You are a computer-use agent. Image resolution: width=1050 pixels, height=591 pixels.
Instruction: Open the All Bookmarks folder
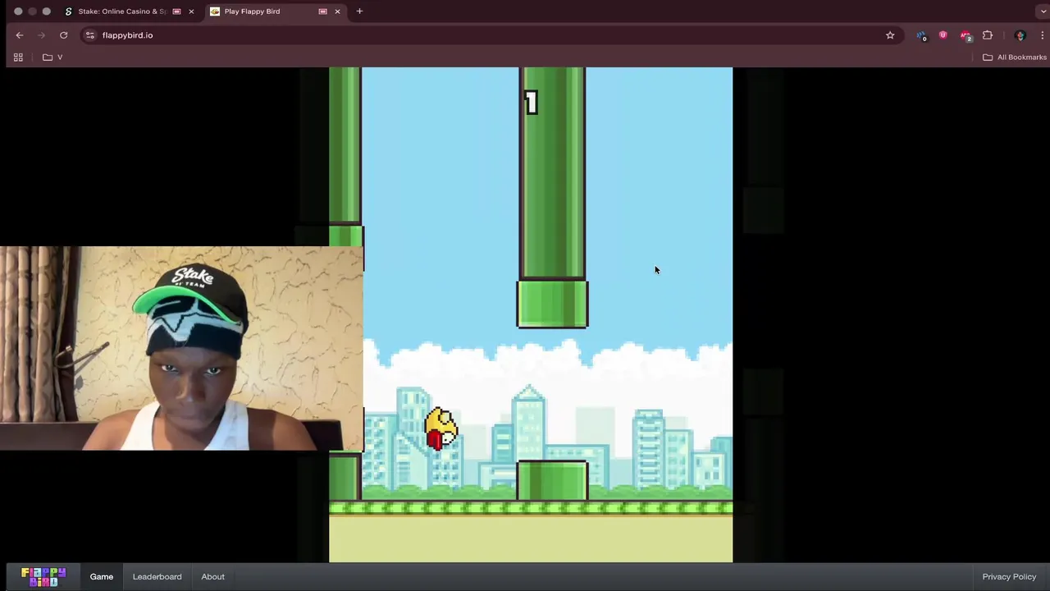pos(1015,57)
